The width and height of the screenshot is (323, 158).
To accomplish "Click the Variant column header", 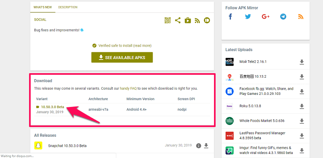I will 42,99.
